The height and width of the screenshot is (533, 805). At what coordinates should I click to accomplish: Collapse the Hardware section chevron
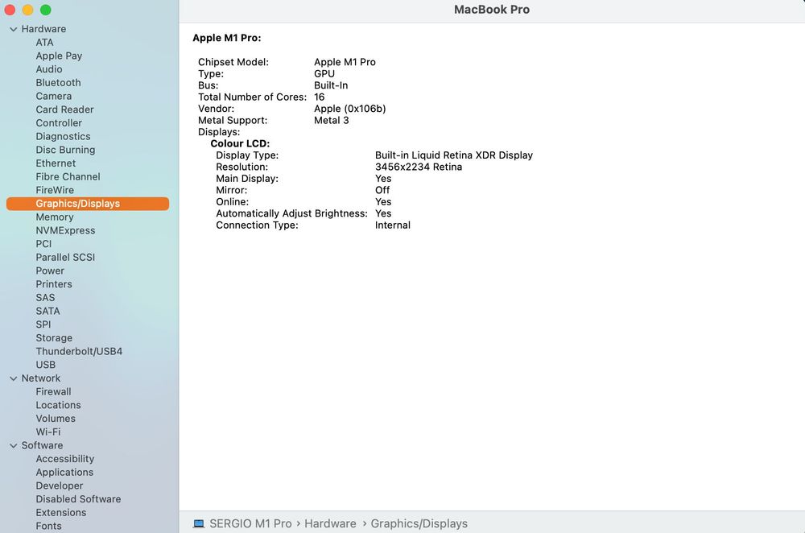(x=14, y=29)
